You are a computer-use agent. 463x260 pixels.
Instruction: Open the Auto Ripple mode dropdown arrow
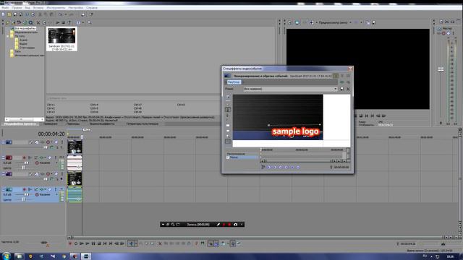(x=227, y=243)
